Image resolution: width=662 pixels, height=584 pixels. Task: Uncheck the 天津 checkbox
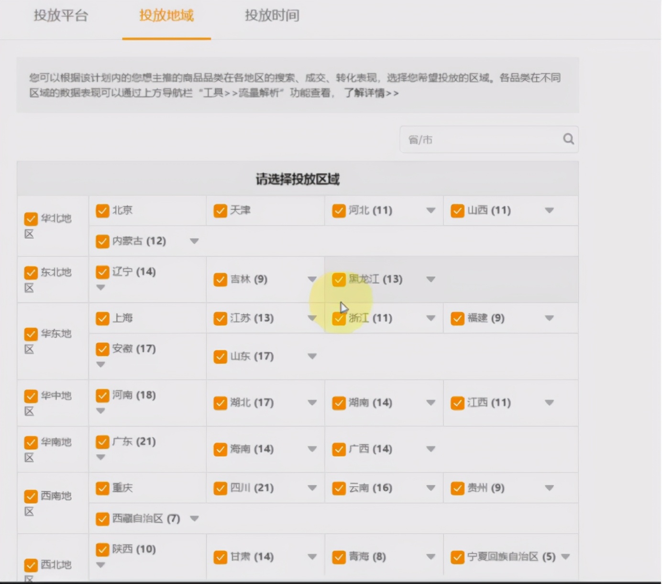pos(220,210)
